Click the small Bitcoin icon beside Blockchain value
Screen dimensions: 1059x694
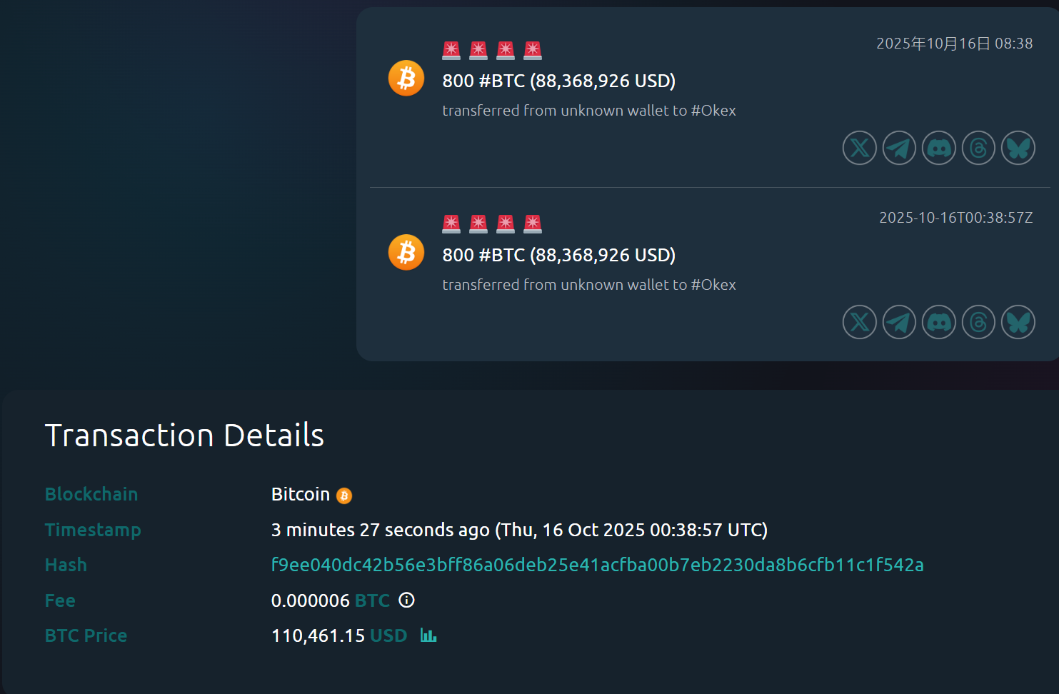pyautogui.click(x=344, y=496)
